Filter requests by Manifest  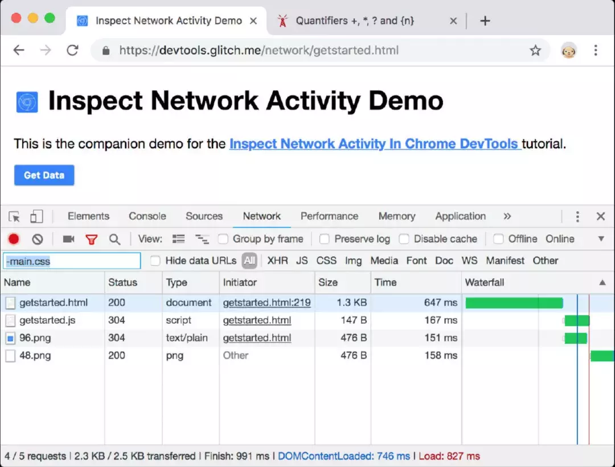505,261
